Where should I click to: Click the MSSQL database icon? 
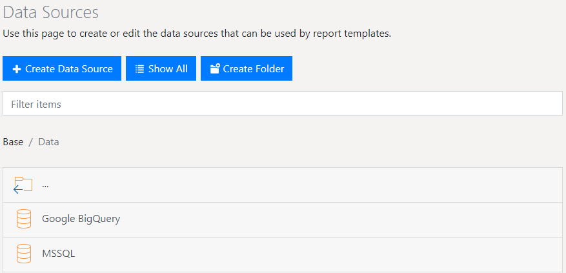tap(24, 254)
